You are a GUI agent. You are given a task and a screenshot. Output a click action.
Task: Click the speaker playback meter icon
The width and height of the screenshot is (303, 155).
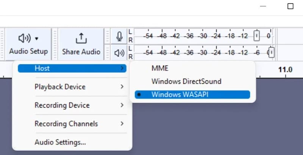[119, 53]
